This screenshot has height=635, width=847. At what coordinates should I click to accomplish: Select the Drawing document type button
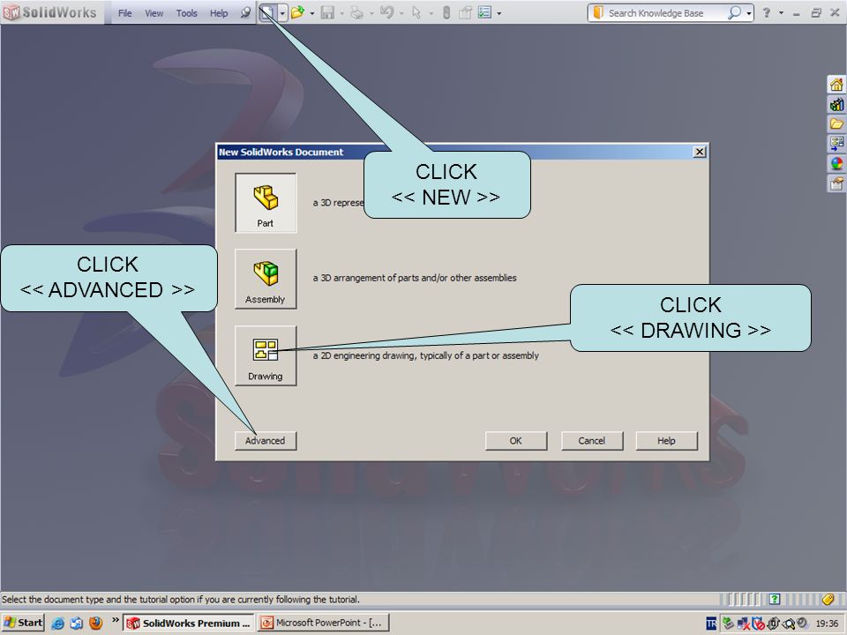click(266, 355)
